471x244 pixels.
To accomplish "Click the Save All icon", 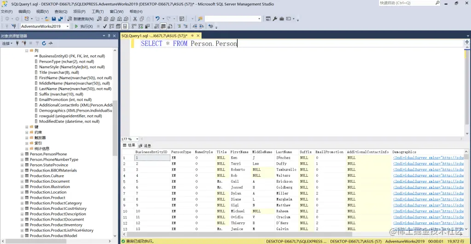I will pos(60,18).
